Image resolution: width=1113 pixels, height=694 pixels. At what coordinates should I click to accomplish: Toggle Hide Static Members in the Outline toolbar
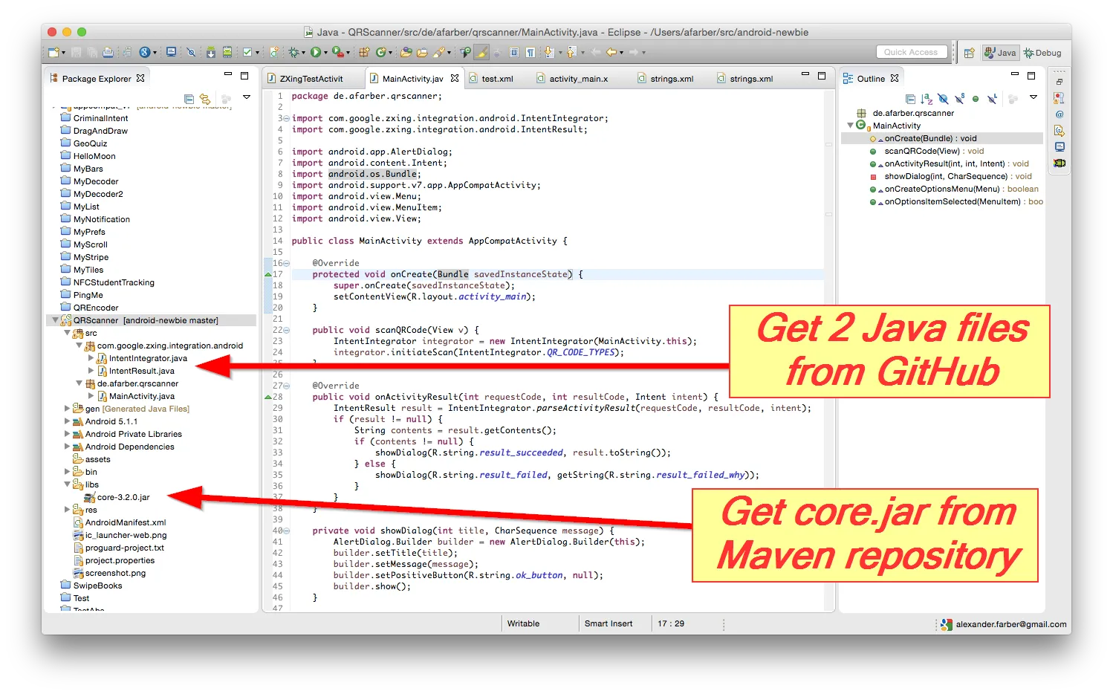(x=959, y=99)
